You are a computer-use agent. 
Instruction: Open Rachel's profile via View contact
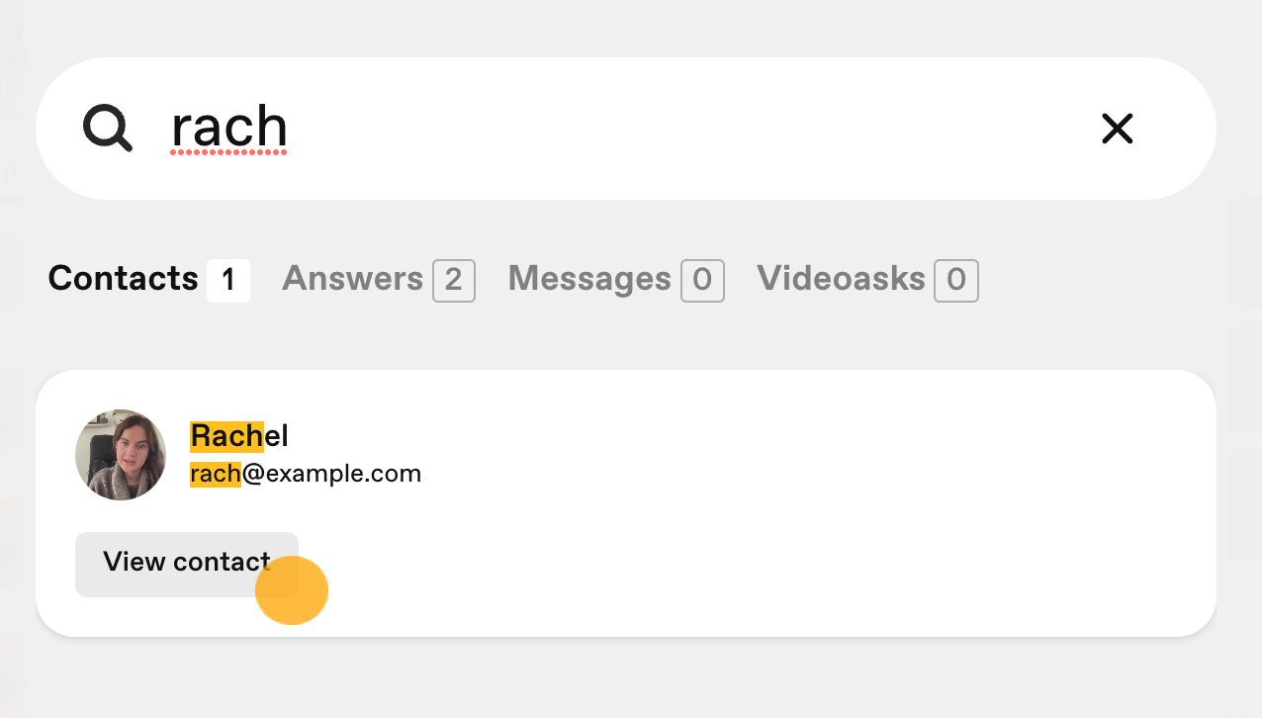[x=187, y=564]
